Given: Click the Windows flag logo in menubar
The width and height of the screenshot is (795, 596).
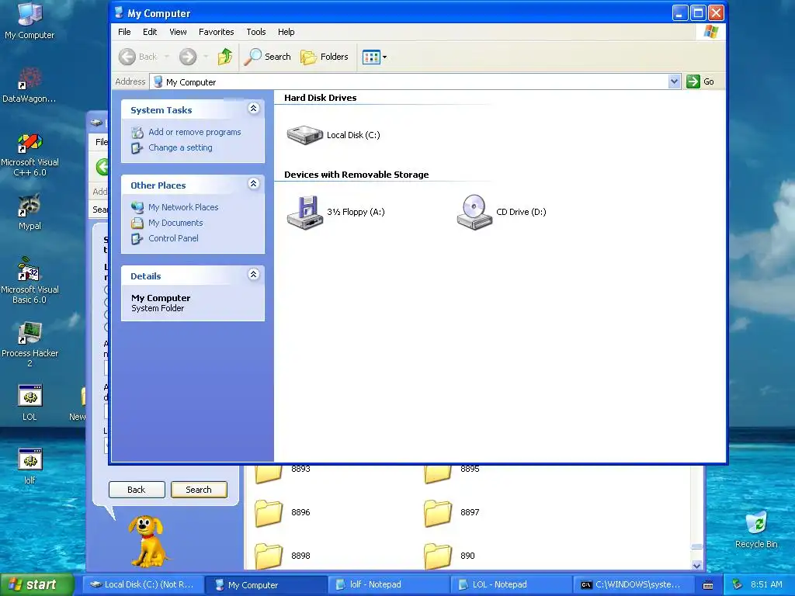Looking at the screenshot, I should coord(710,32).
